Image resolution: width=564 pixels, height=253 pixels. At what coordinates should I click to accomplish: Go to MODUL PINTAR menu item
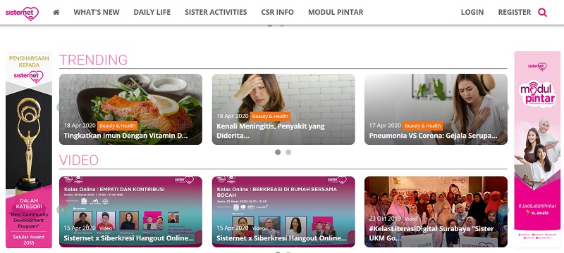[x=336, y=12]
